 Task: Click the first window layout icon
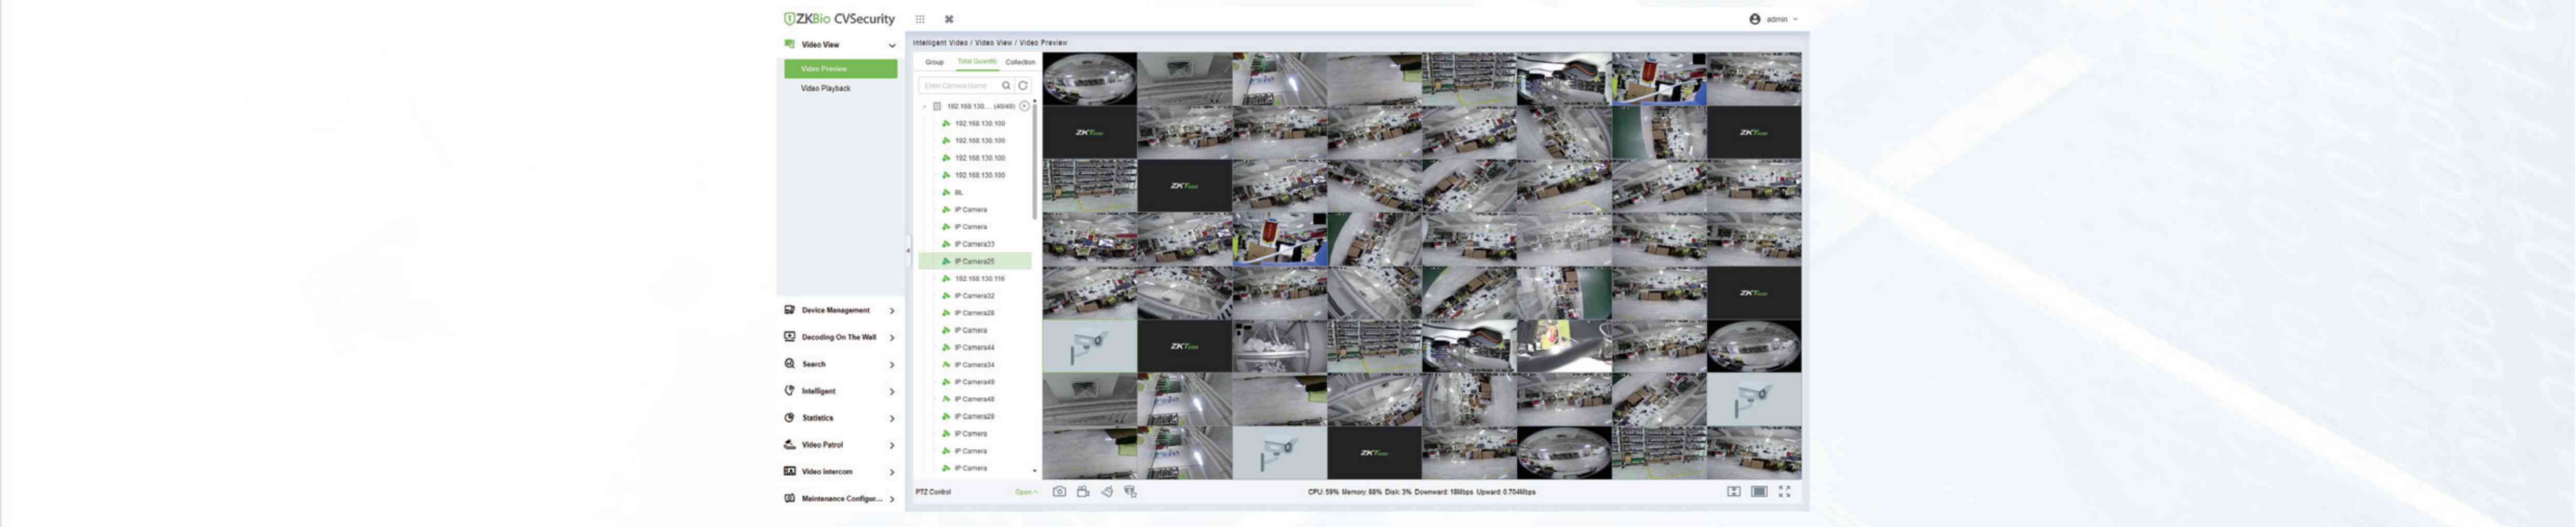pyautogui.click(x=1734, y=491)
